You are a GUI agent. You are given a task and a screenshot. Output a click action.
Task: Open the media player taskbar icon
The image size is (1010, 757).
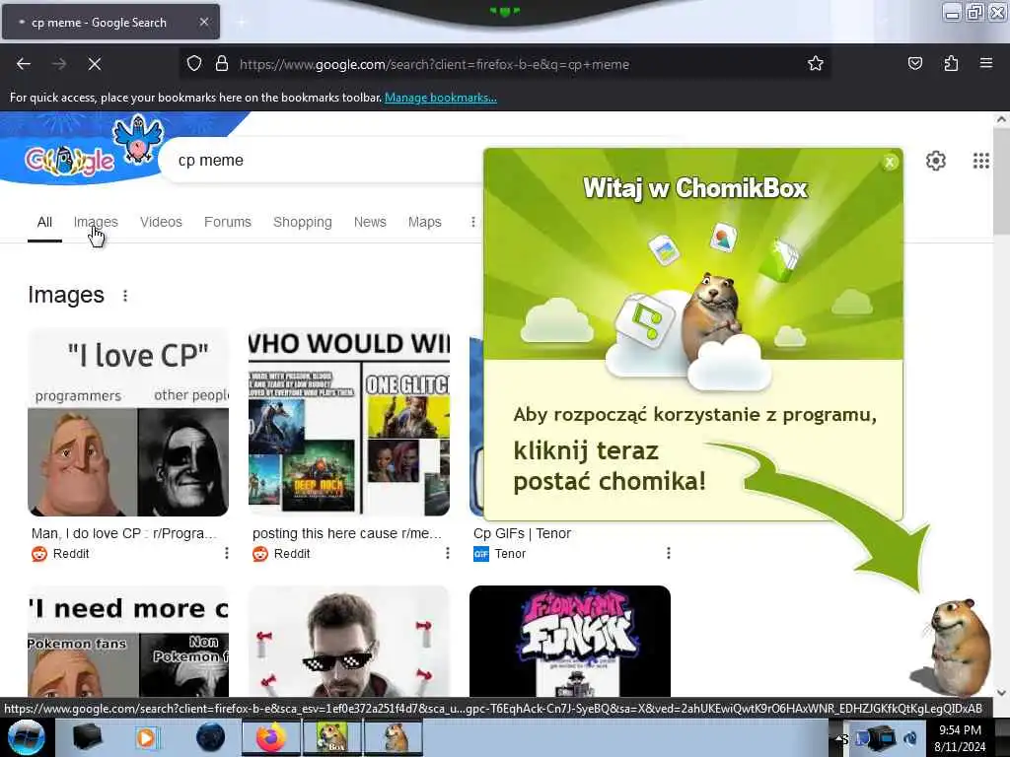click(146, 737)
